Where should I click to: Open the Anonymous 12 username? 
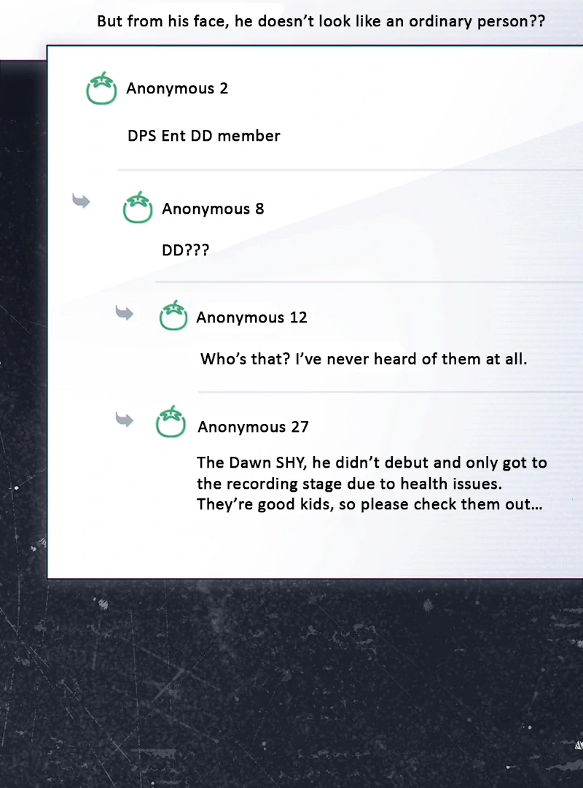coord(251,317)
